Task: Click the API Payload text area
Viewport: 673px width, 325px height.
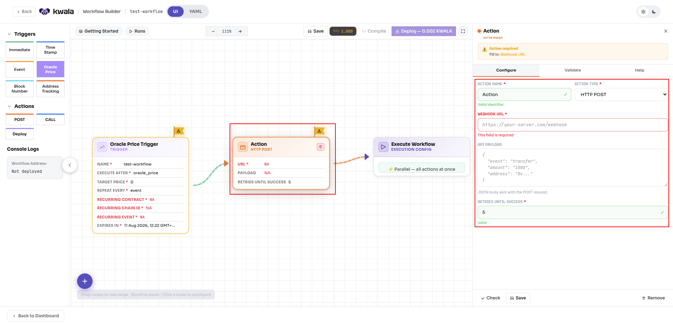Action: pos(573,168)
